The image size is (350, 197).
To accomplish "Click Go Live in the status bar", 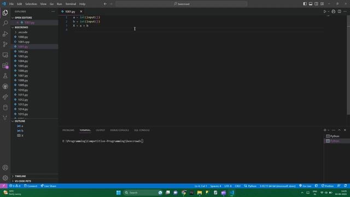I will tap(305, 186).
